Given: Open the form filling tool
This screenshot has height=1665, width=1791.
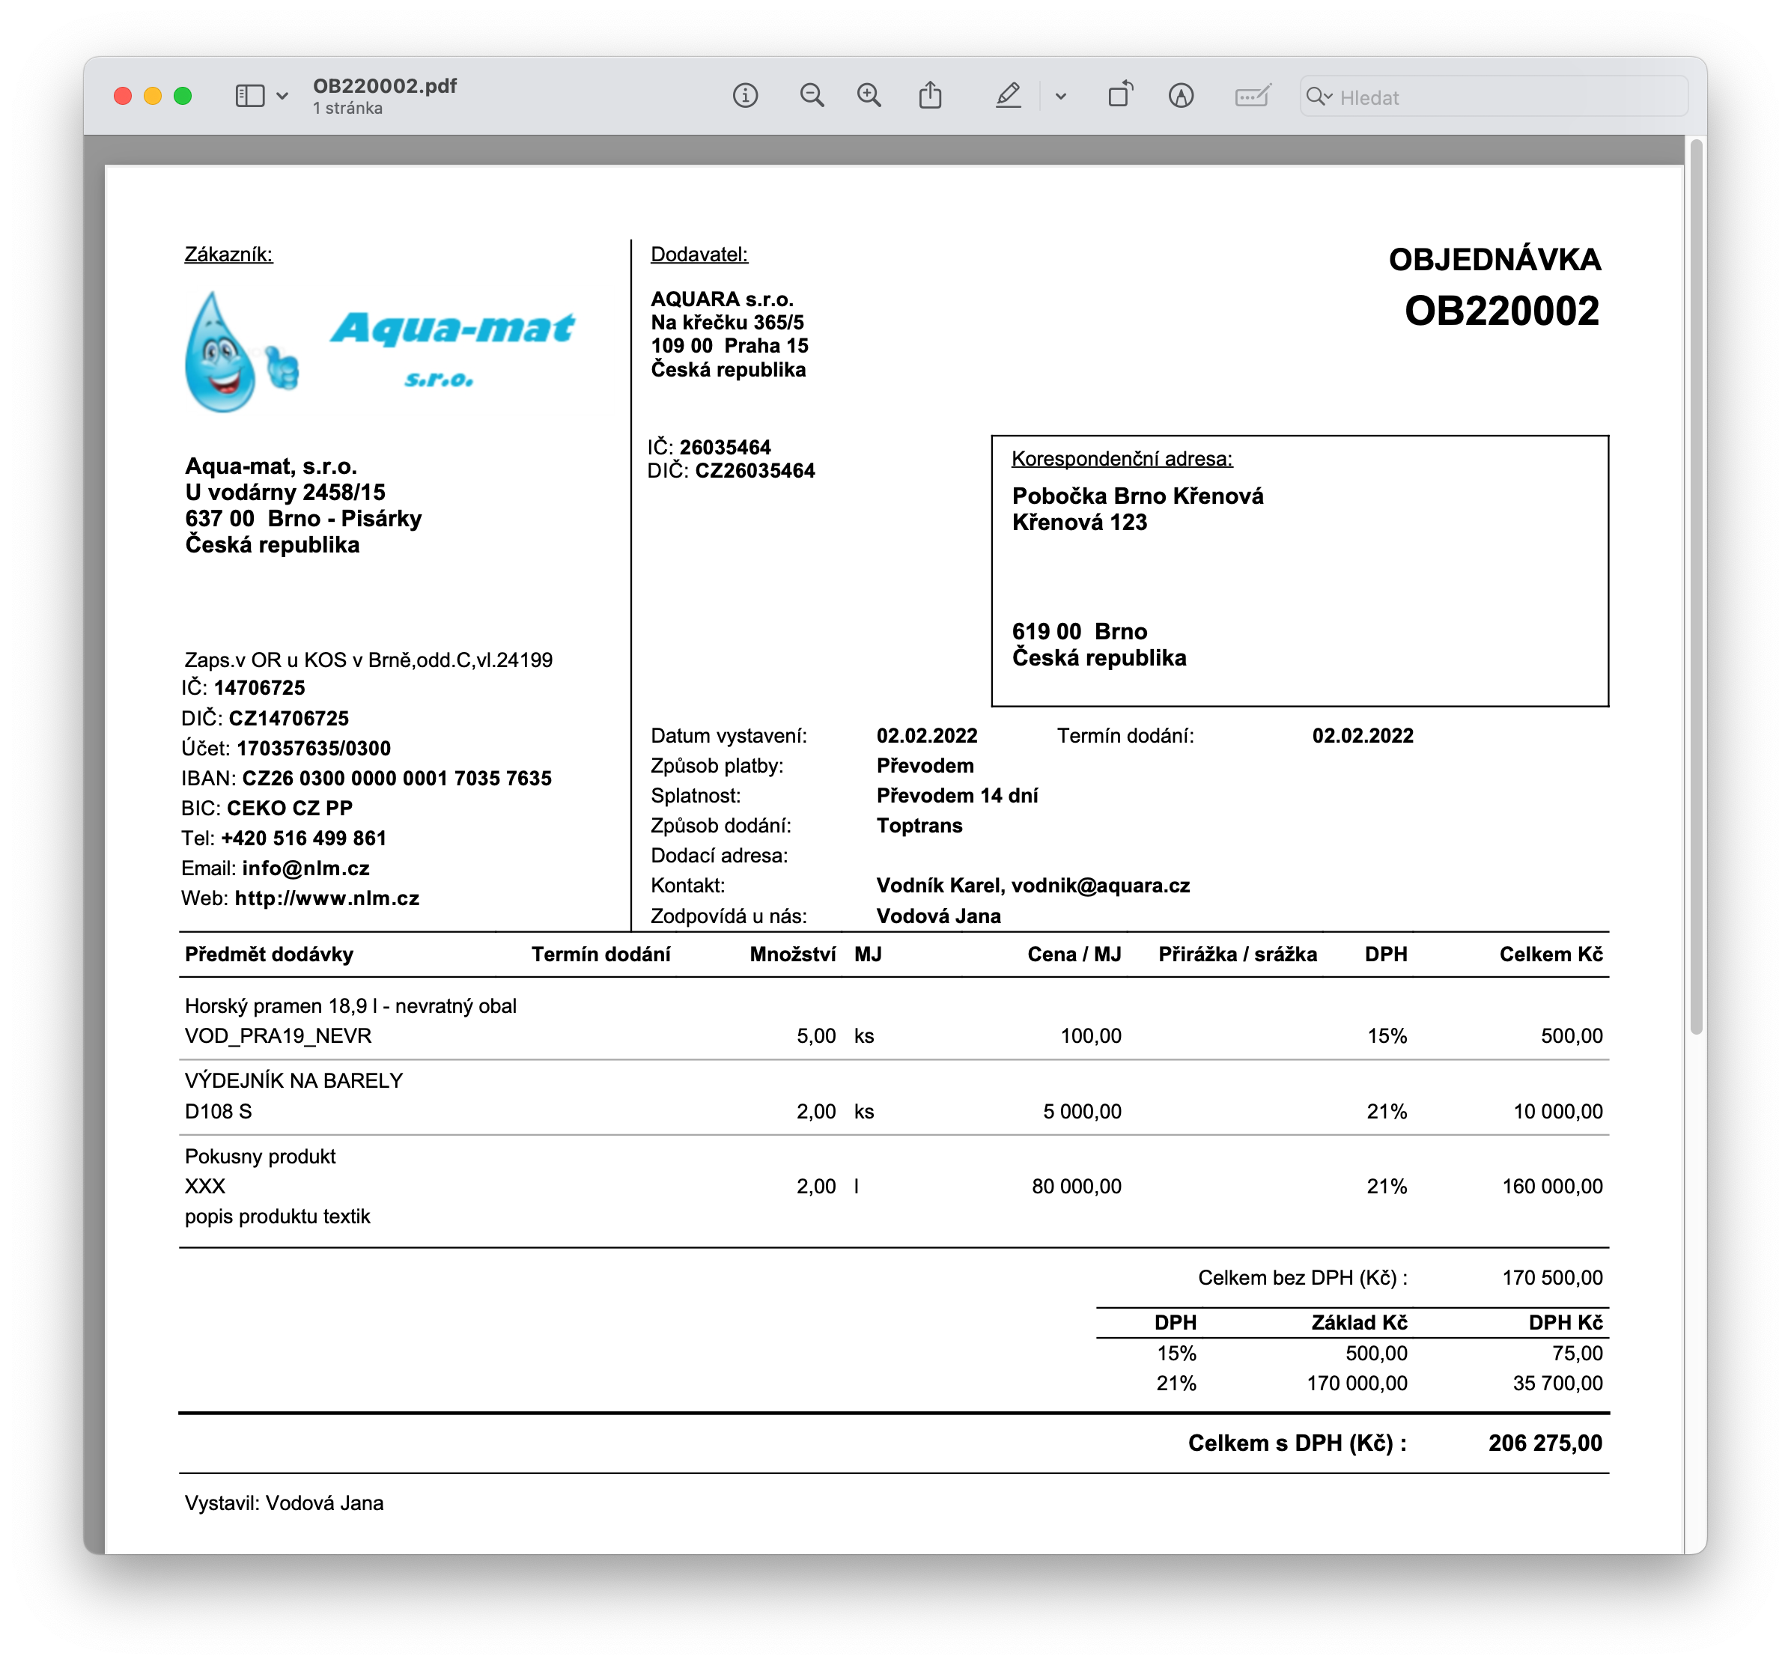Looking at the screenshot, I should 1252,96.
